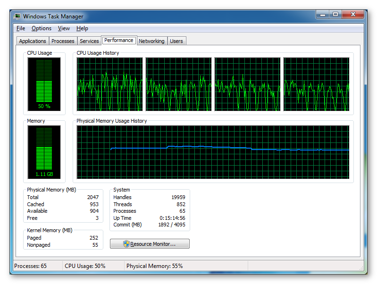Image resolution: width=377 pixels, height=284 pixels.
Task: Click the Threads label
Action: pyautogui.click(x=123, y=204)
